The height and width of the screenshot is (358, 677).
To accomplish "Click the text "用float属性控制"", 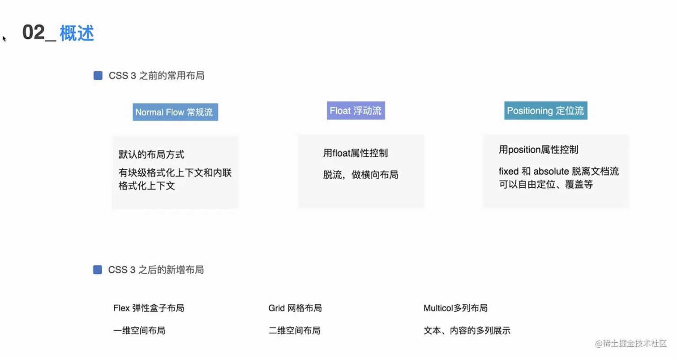I will pyautogui.click(x=356, y=153).
